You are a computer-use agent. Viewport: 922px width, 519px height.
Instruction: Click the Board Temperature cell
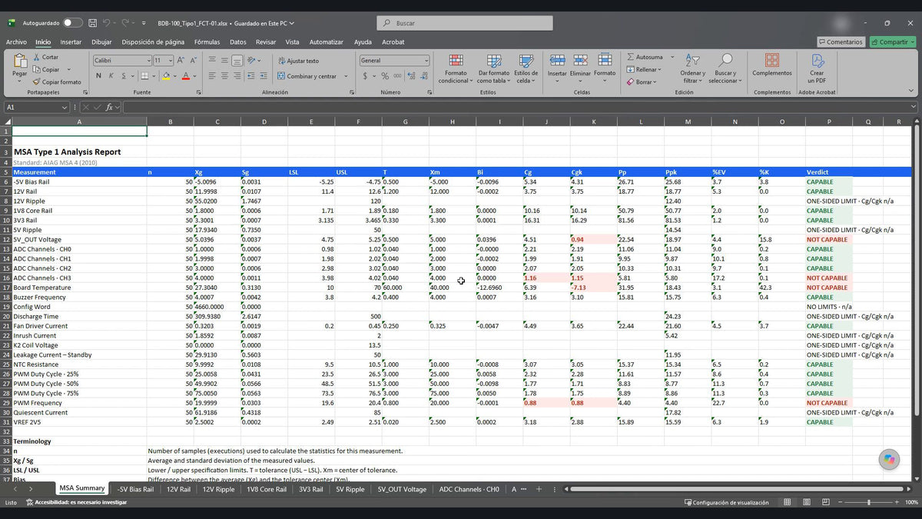tap(79, 288)
